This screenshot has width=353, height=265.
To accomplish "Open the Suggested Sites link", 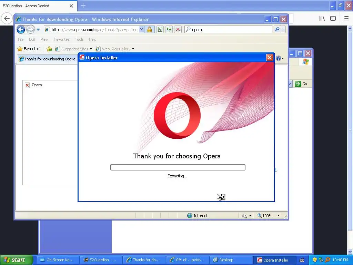I will 72,49.
